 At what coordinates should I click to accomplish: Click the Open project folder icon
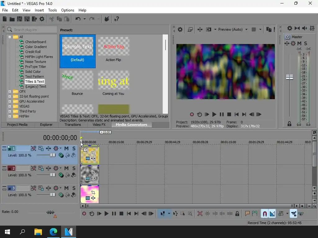(12, 19)
